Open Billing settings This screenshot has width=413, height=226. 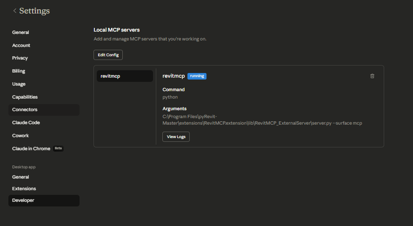[x=19, y=71]
